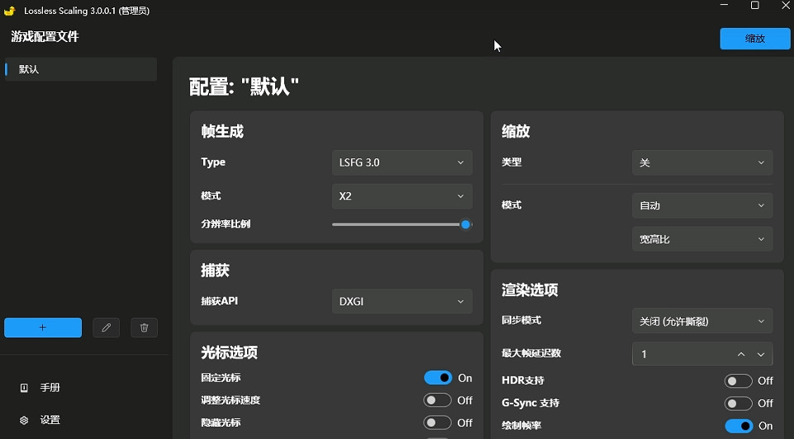Click the 分辨率比例 slider handle

466,224
